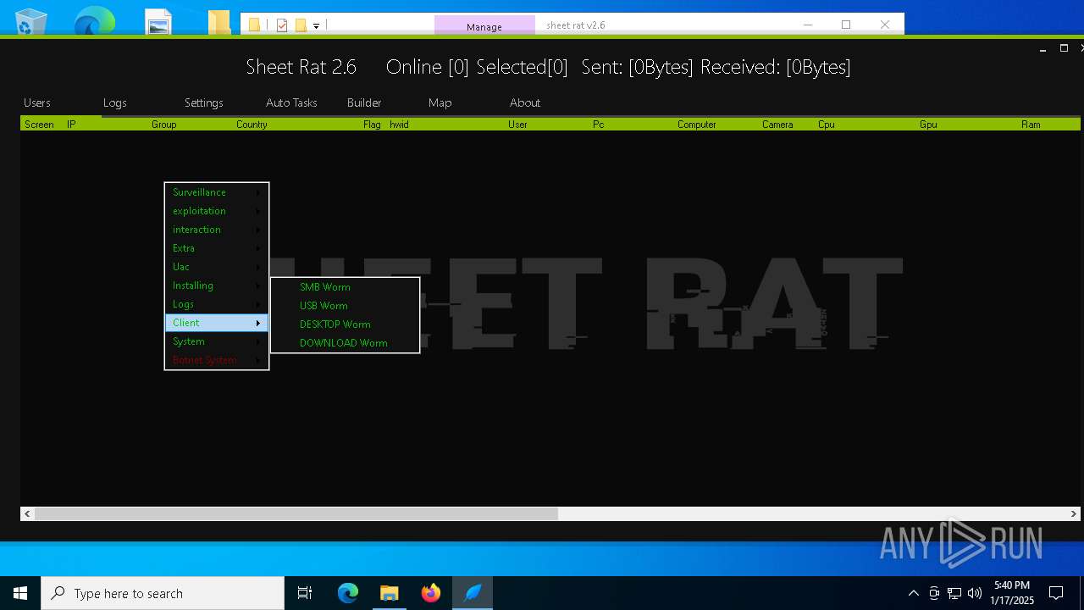
Task: View the About tab
Action: click(x=525, y=103)
